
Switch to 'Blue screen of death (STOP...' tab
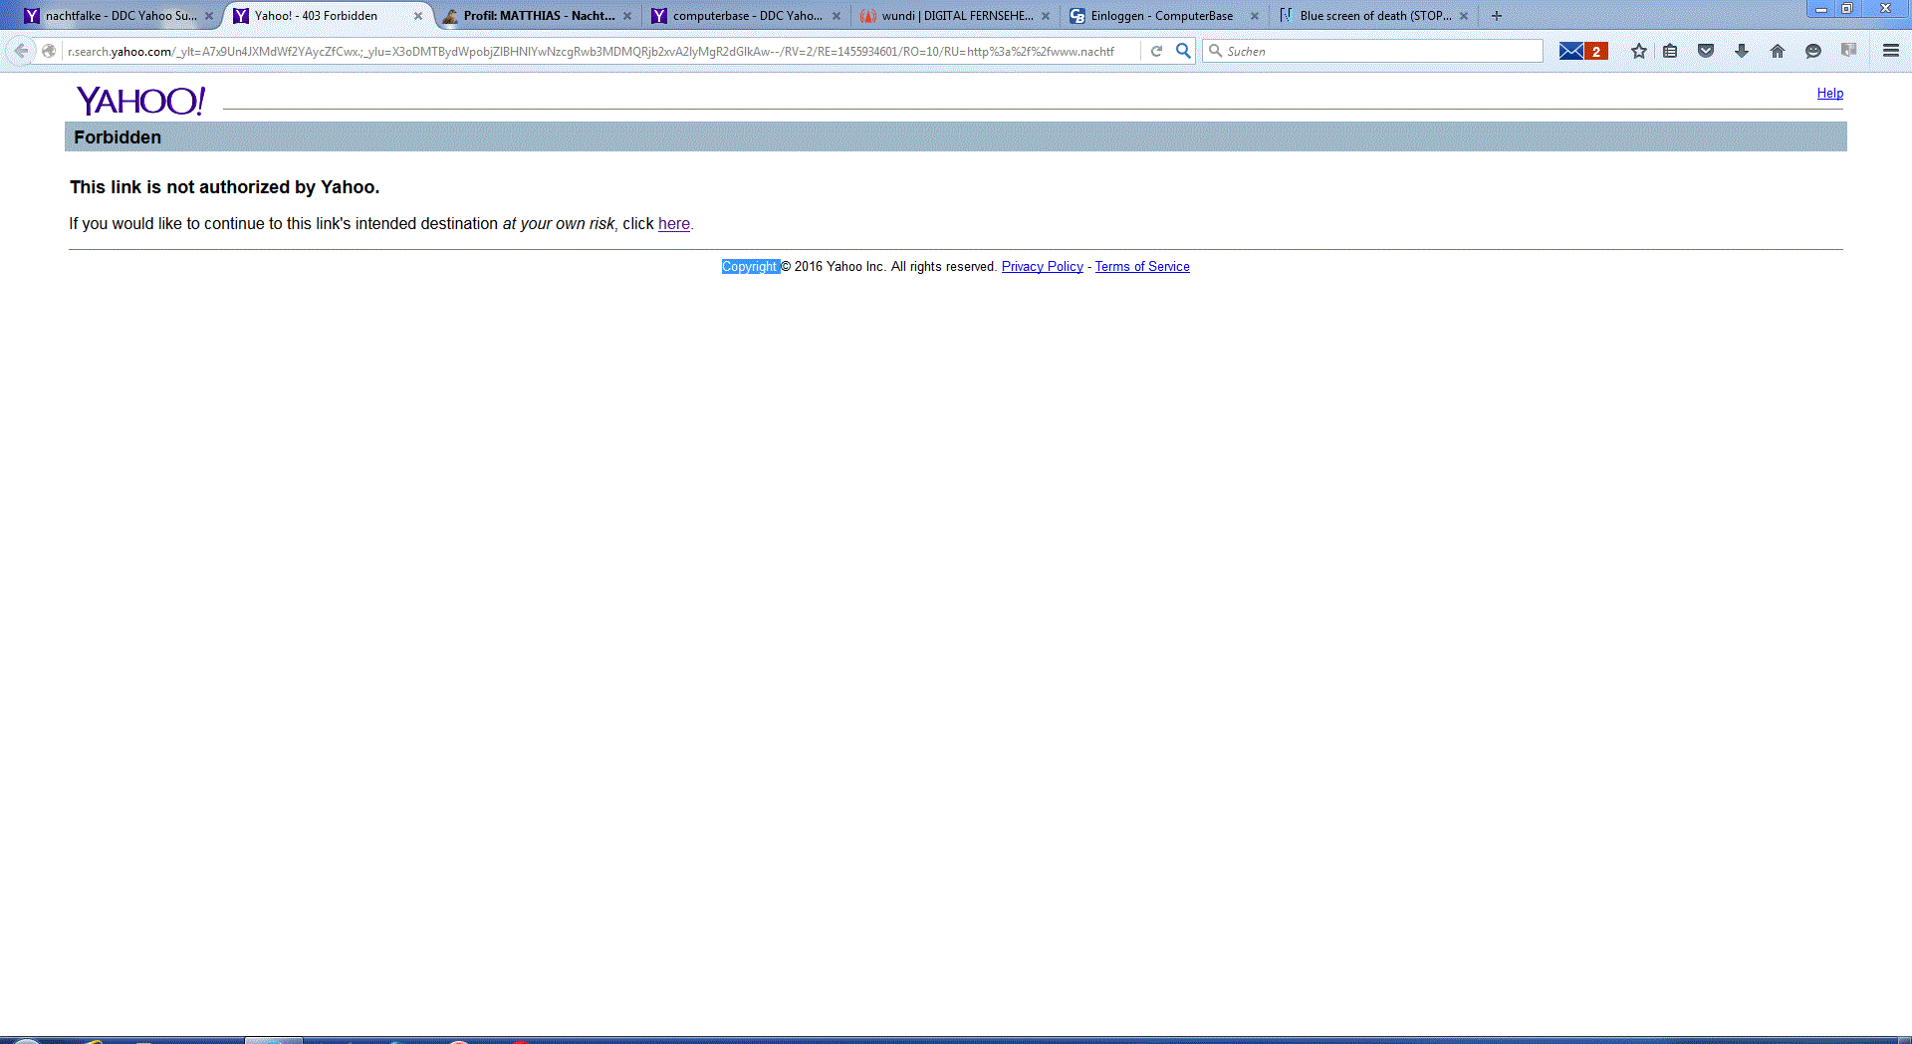[1375, 16]
